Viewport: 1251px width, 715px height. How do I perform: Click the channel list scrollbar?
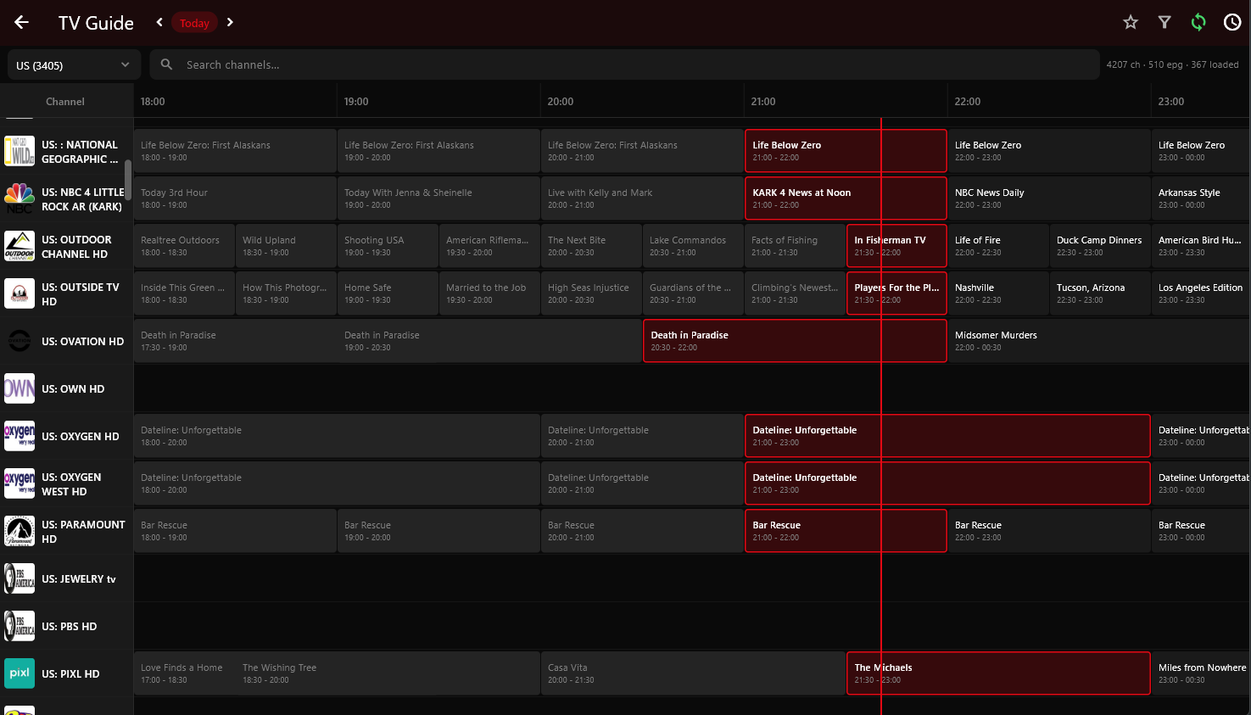(x=129, y=170)
